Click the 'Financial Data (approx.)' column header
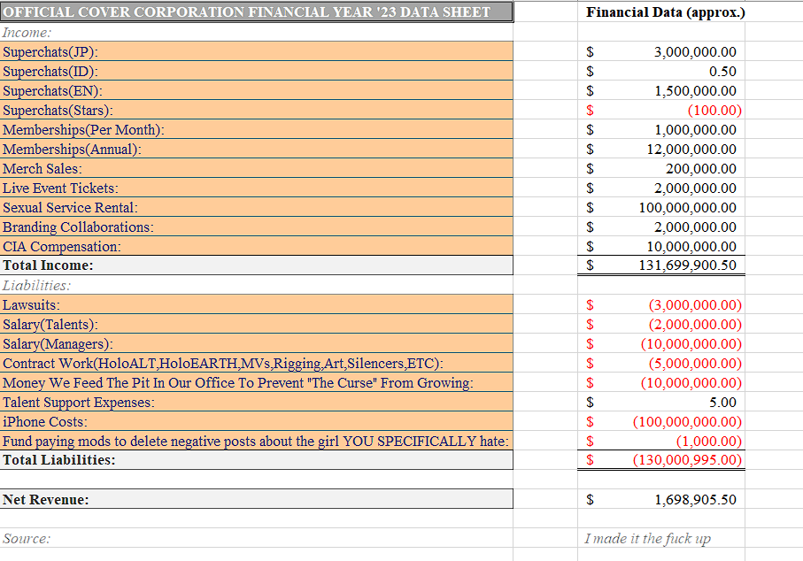The height and width of the screenshot is (561, 803). (665, 12)
